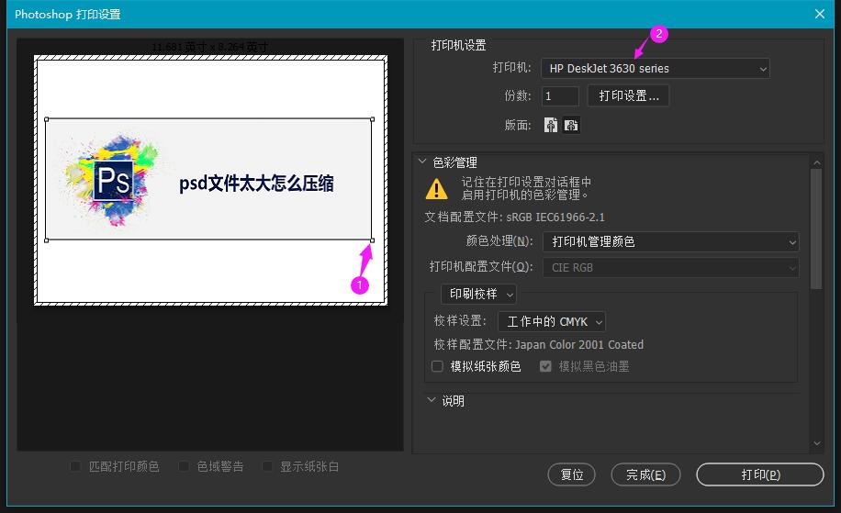Click the 复位 button
841x513 pixels.
point(572,475)
